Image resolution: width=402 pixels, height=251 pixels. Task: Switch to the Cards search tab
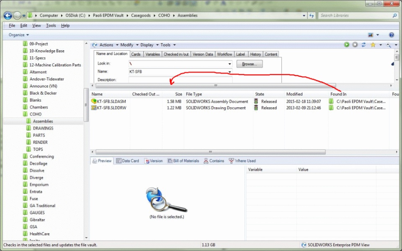click(x=136, y=54)
